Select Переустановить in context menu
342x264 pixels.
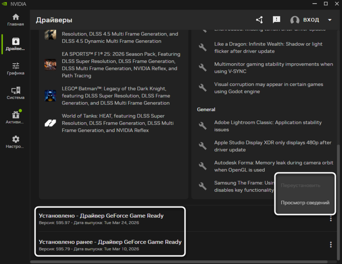pyautogui.click(x=300, y=185)
